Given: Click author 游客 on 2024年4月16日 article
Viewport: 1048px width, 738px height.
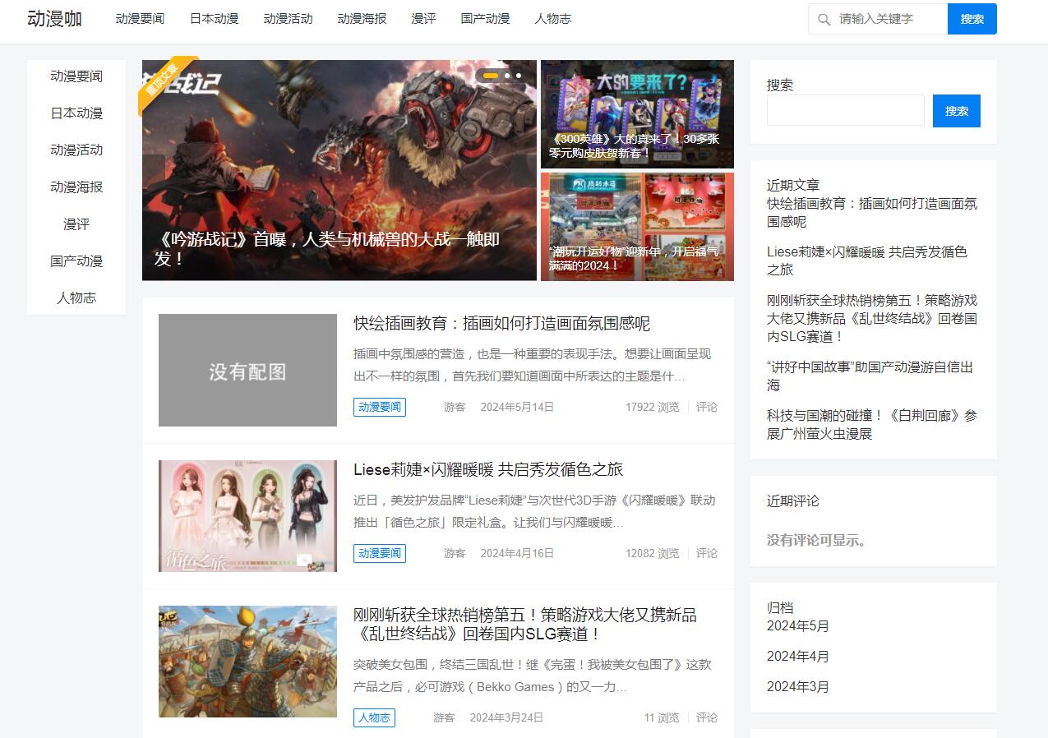Looking at the screenshot, I should pos(455,553).
